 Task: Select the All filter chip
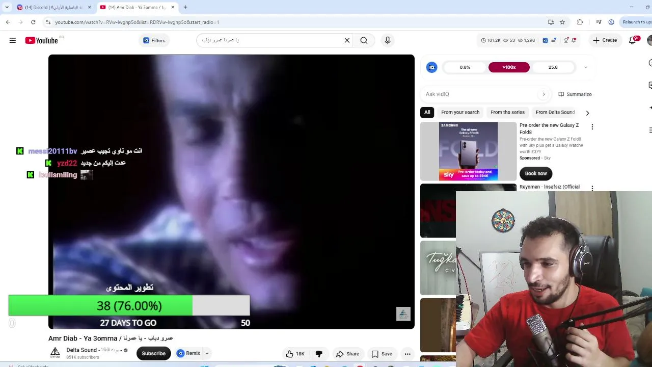click(427, 112)
